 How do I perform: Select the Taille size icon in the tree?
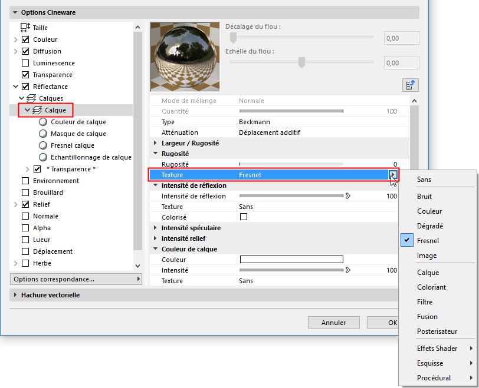pos(24,27)
